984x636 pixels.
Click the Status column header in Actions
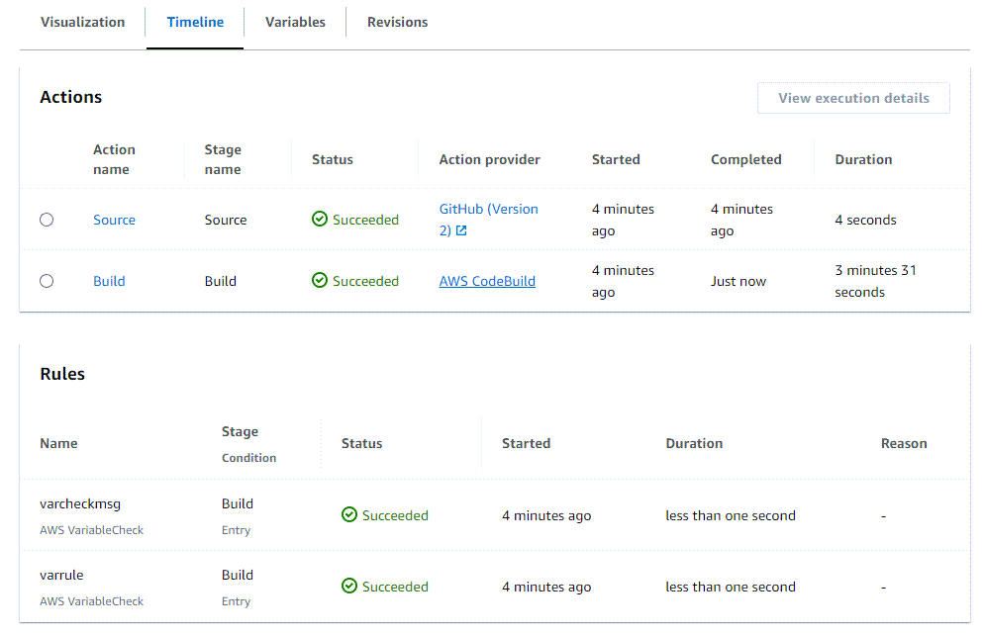pos(332,159)
